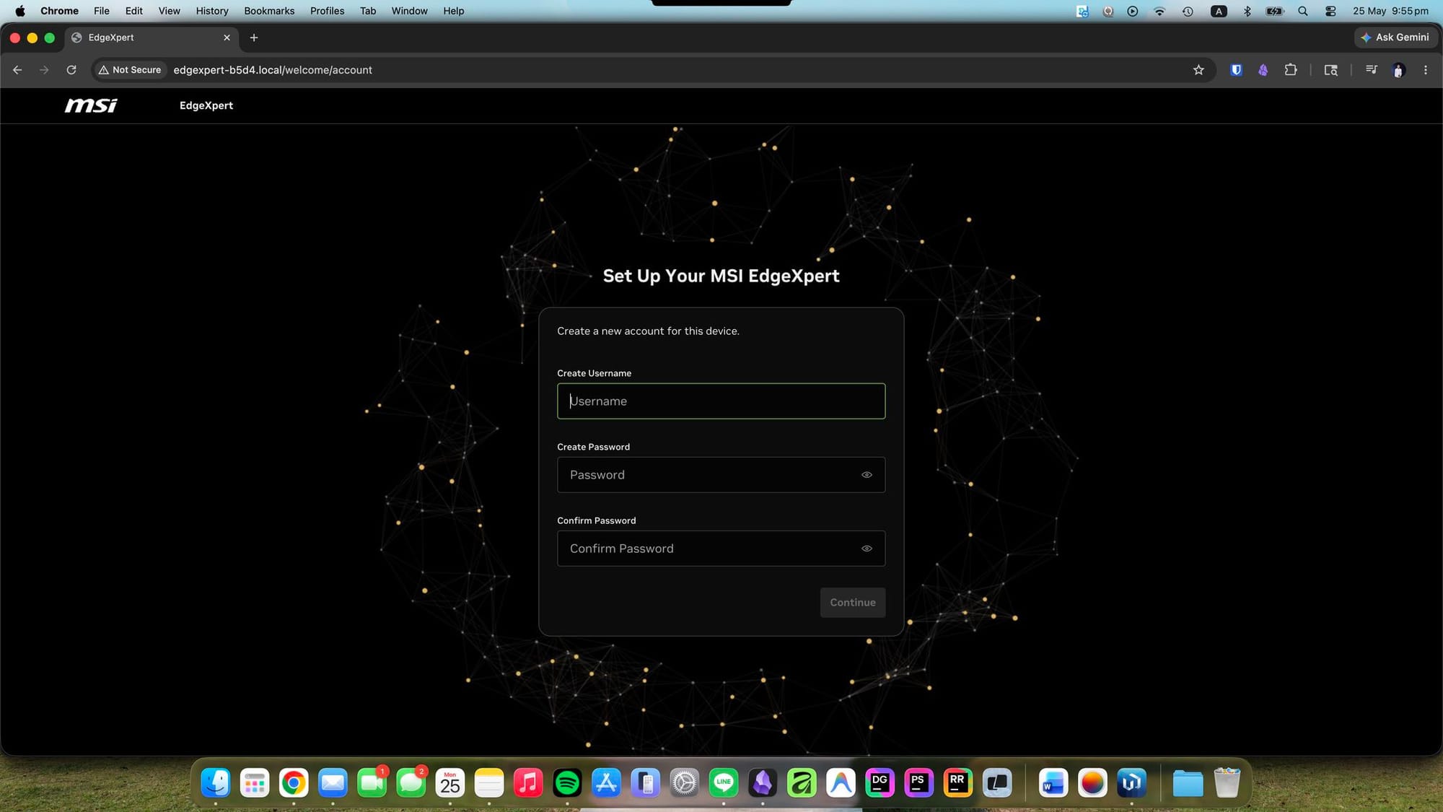Click the MSI logo in the header

[x=91, y=105]
